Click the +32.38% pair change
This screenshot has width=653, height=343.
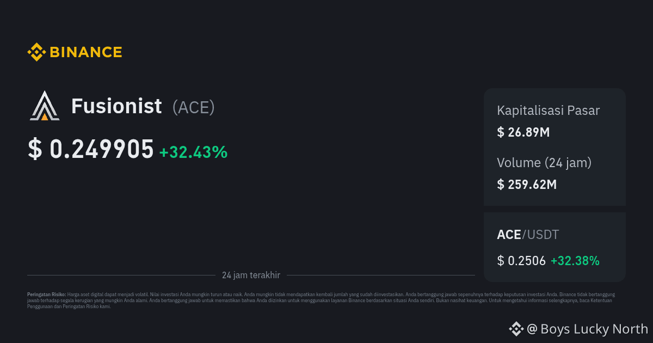(575, 261)
